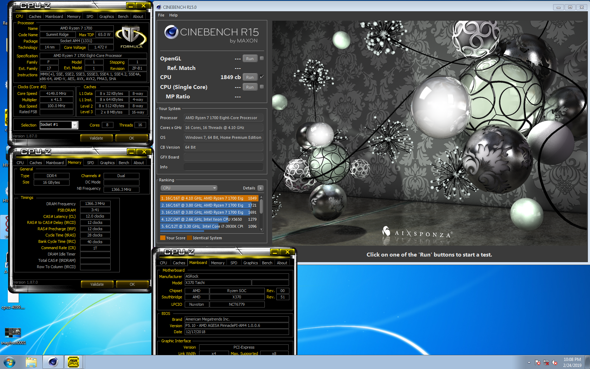Show hidden tray icons arrow
Viewport: 590px width, 369px height.
point(529,362)
